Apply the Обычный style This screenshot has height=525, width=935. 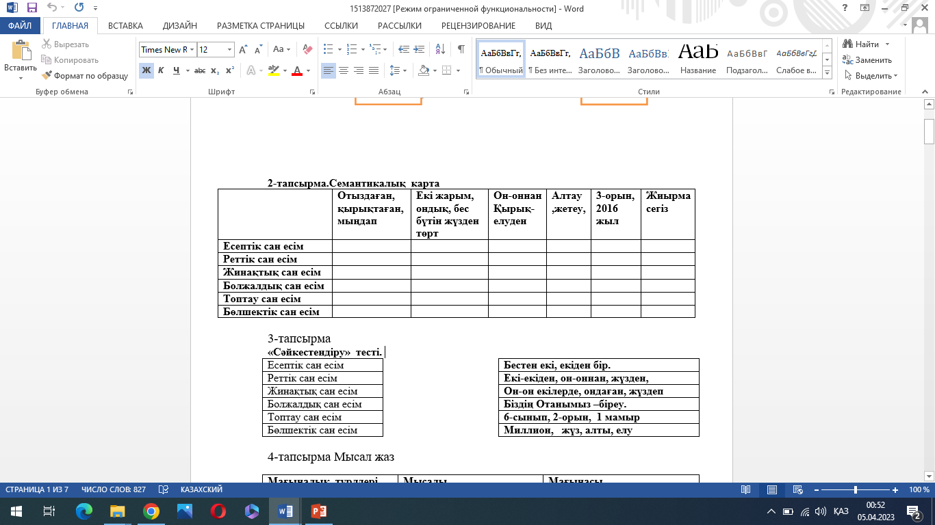point(501,59)
